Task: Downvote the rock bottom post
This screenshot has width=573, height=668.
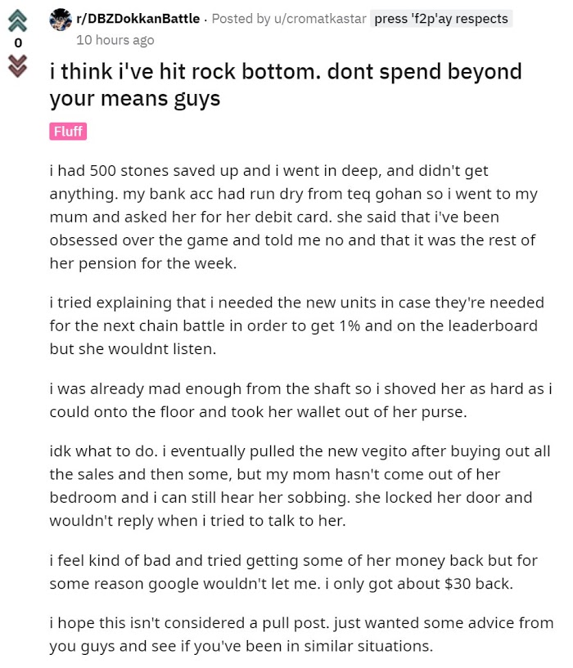Action: click(18, 64)
